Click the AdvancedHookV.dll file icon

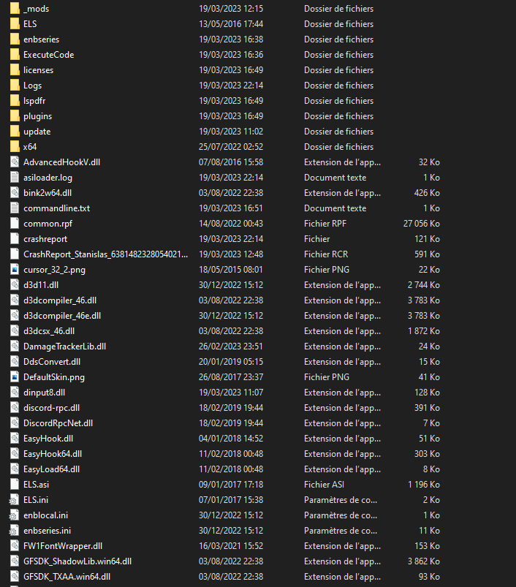tap(15, 162)
